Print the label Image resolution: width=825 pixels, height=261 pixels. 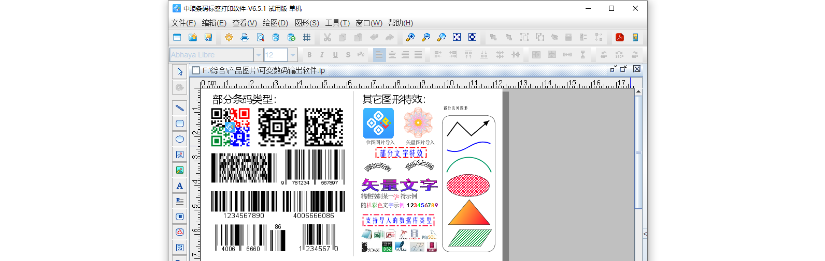pos(245,37)
